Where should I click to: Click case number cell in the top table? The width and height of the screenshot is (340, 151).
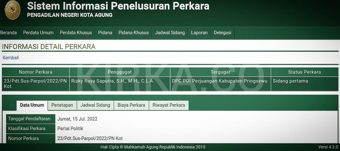click(36, 84)
